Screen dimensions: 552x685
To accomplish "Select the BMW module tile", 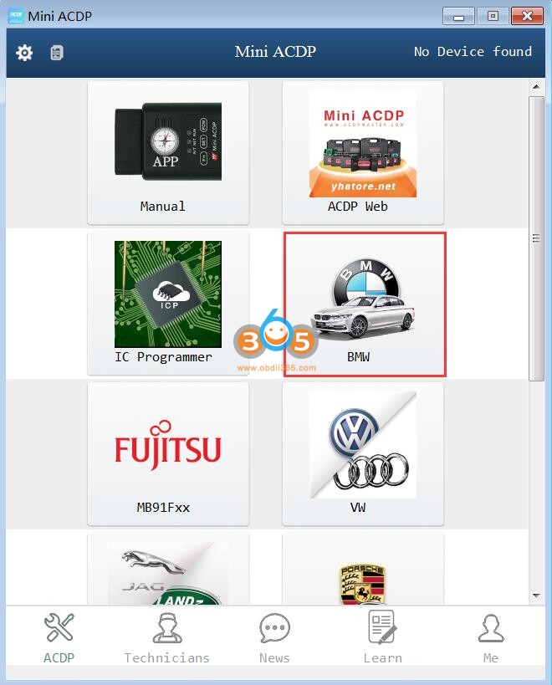I will pyautogui.click(x=365, y=304).
